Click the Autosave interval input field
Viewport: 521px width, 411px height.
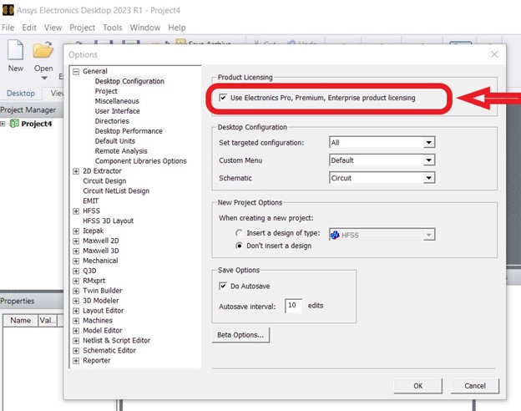tap(293, 305)
